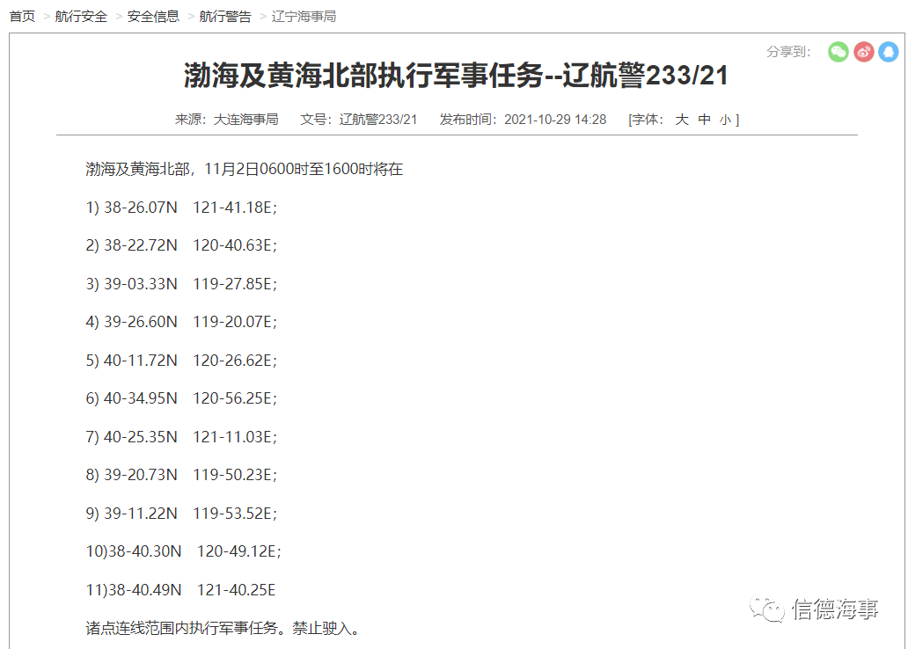Set font size to 中 (medium)
The height and width of the screenshot is (649, 908).
click(704, 120)
